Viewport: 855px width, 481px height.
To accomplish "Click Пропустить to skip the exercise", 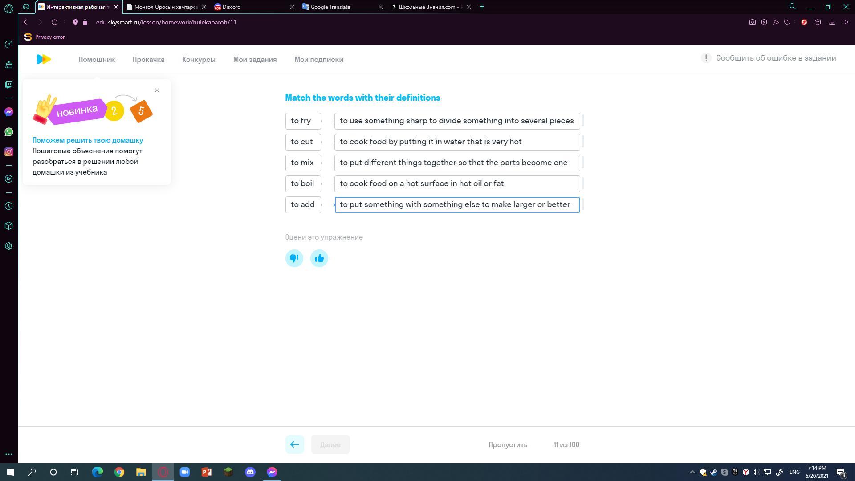I will 508,445.
